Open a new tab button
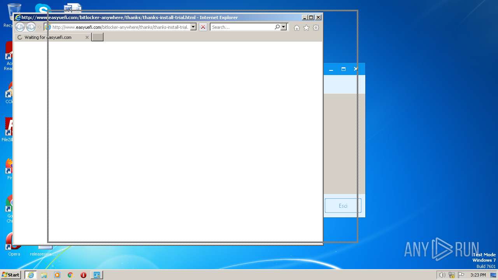This screenshot has height=280, width=498. pyautogui.click(x=97, y=37)
